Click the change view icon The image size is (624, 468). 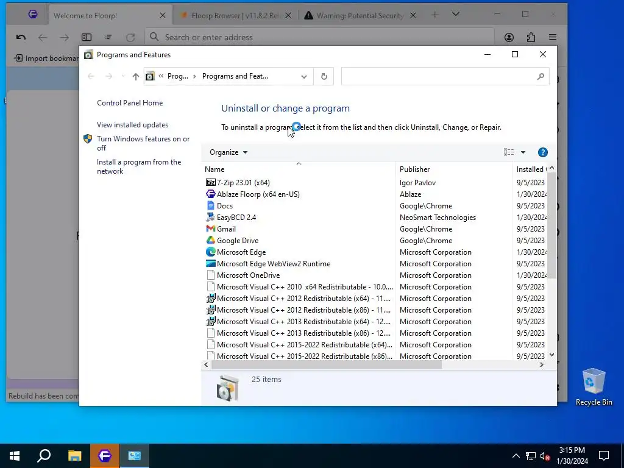click(509, 152)
